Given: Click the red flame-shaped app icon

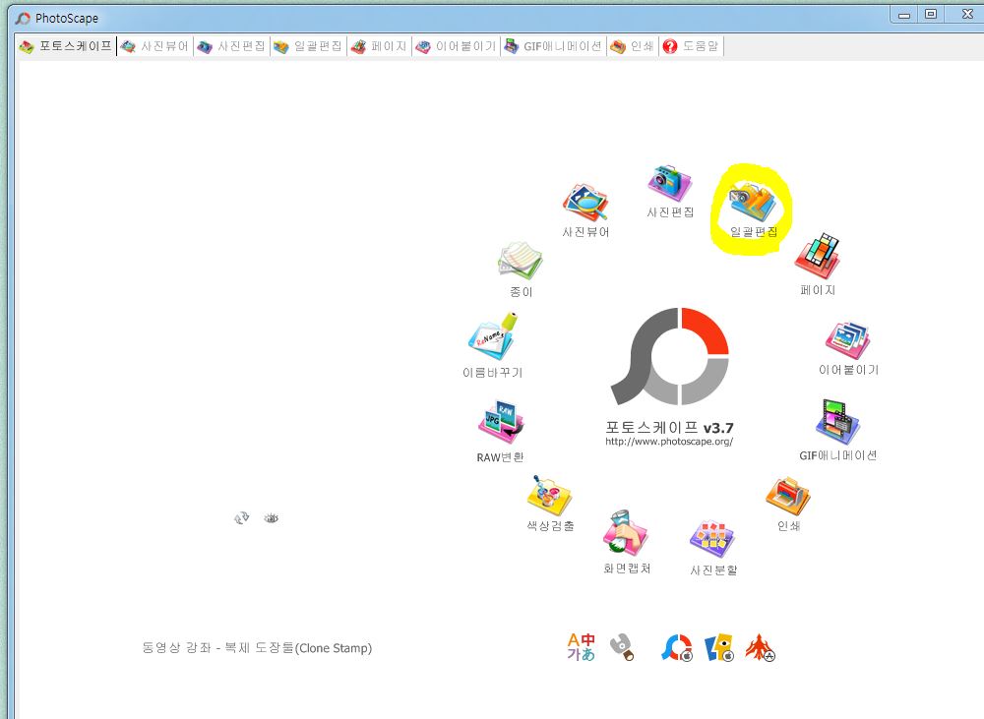Looking at the screenshot, I should pos(760,647).
